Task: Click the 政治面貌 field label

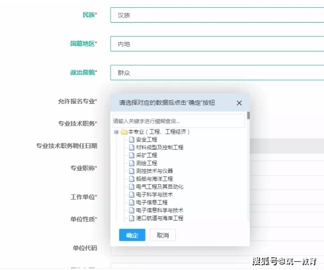Action: [x=84, y=73]
